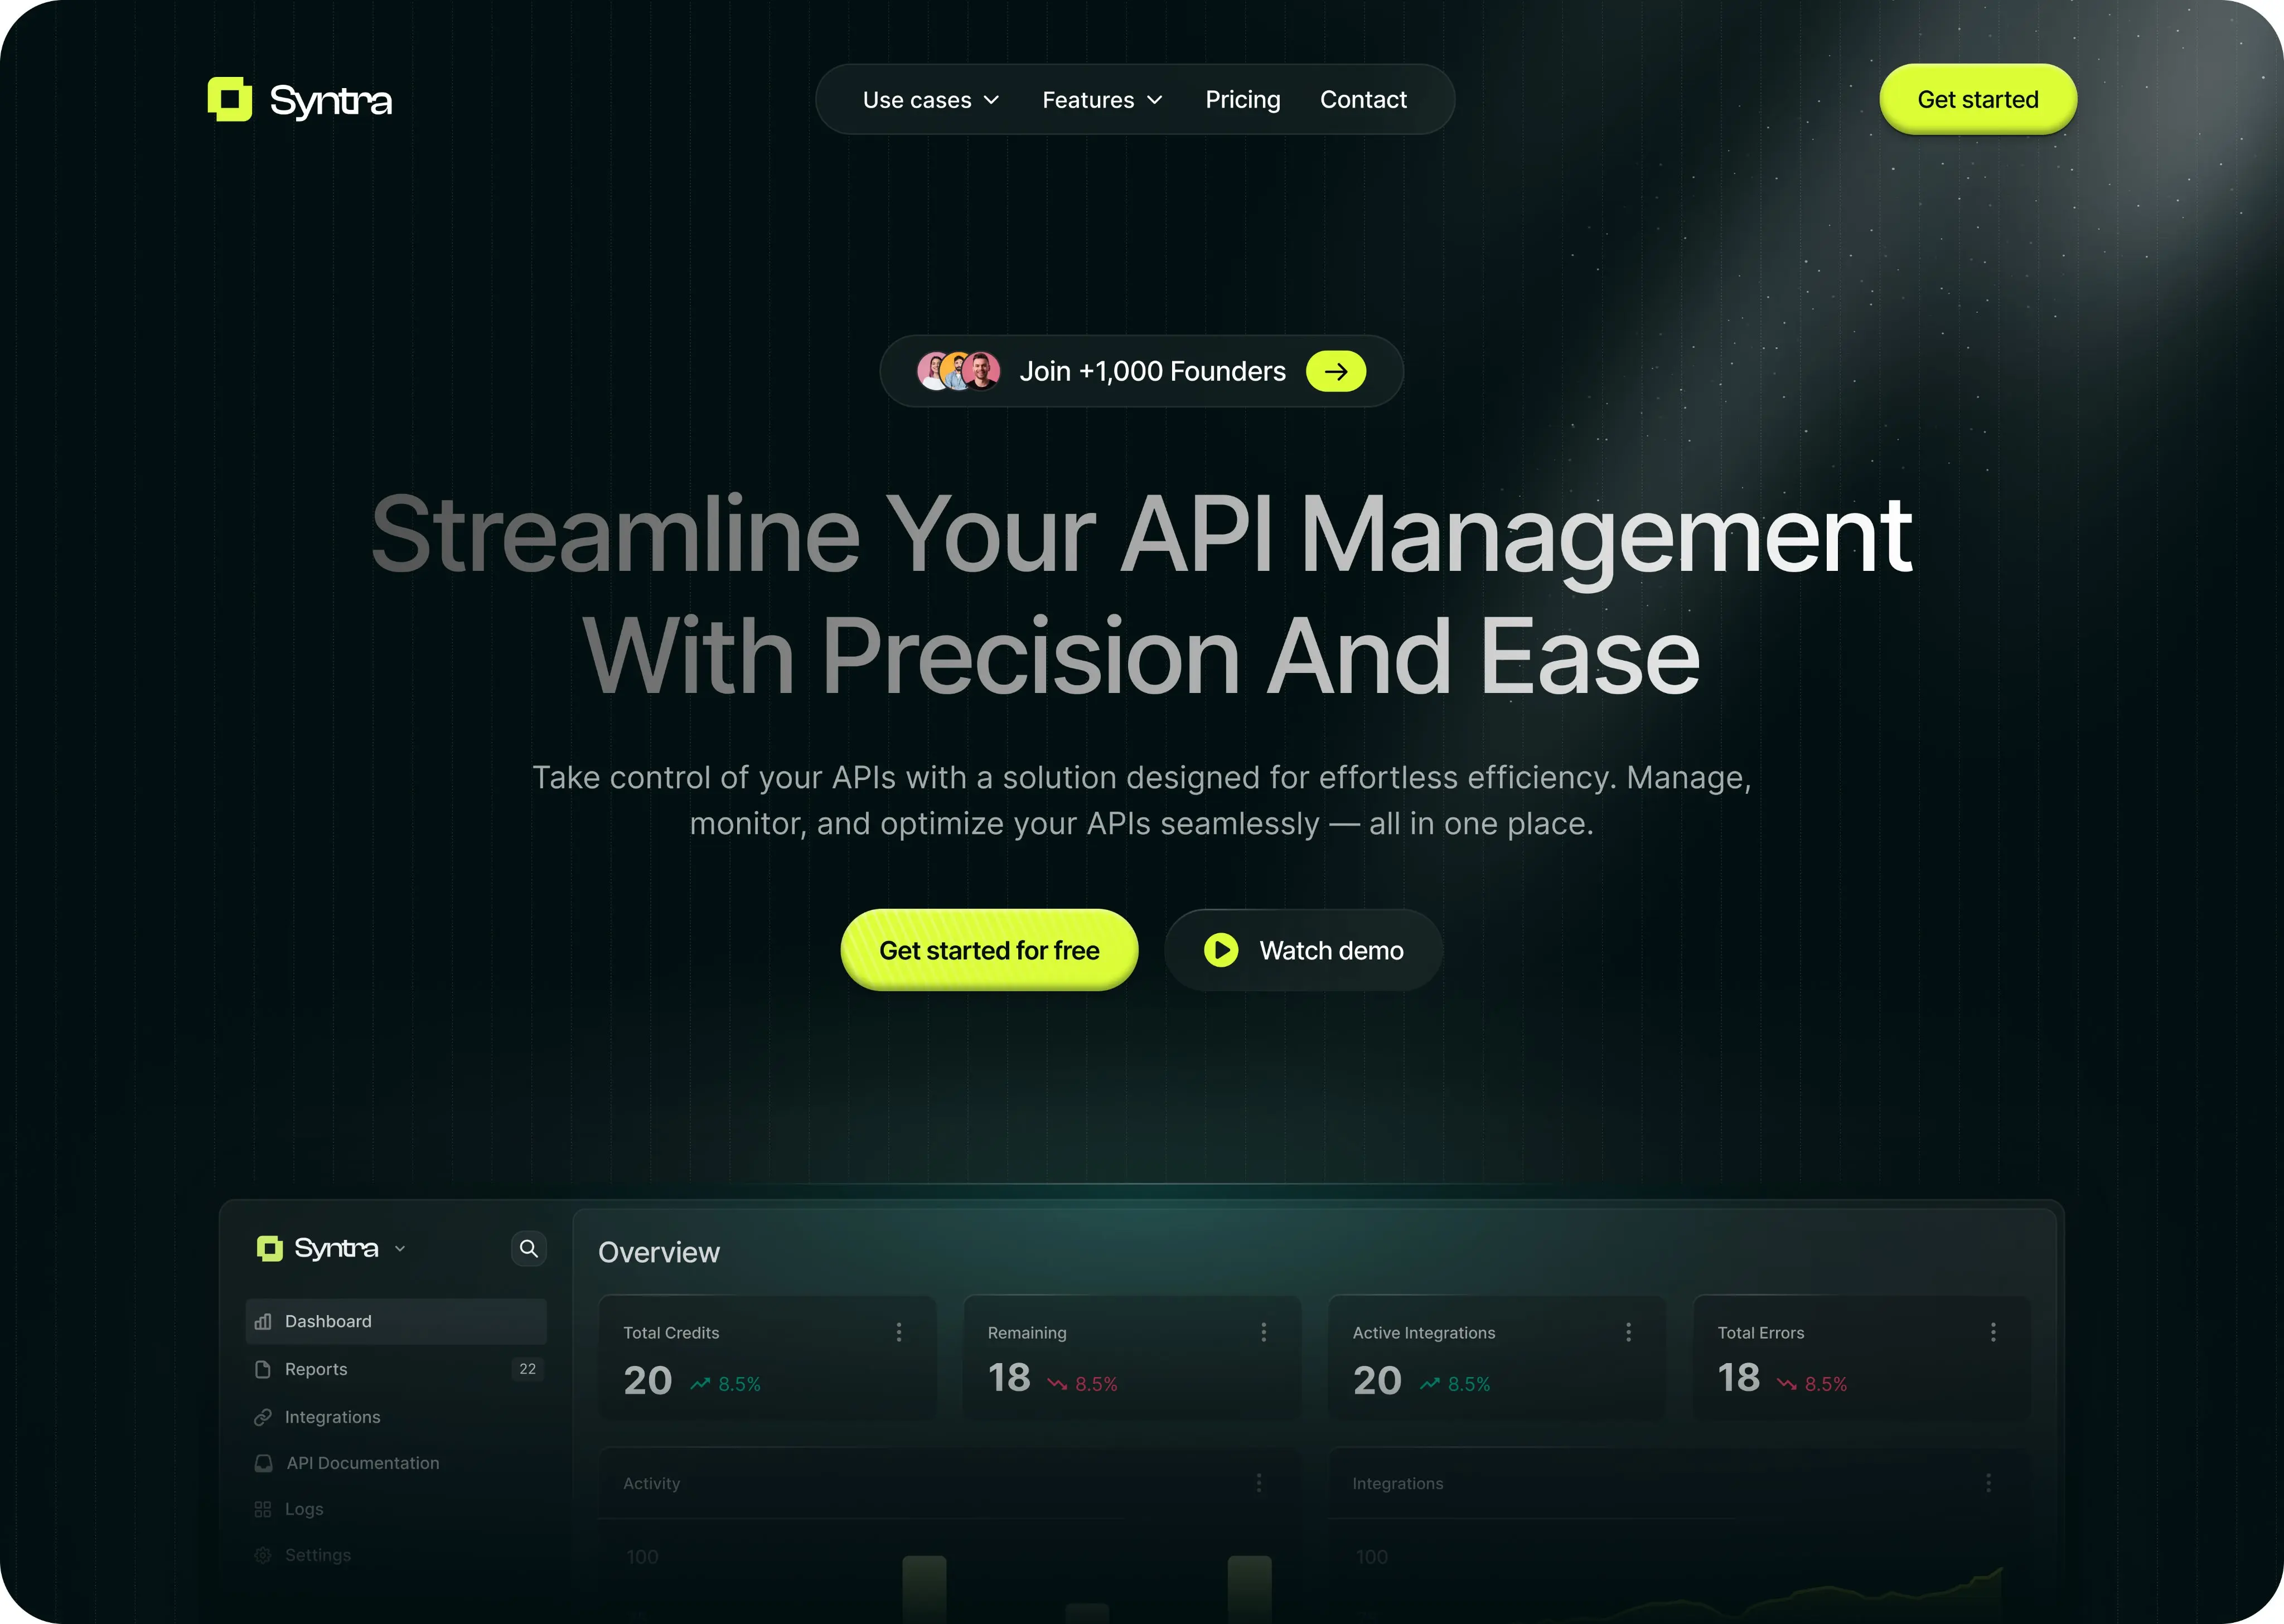The width and height of the screenshot is (2284, 1624).
Task: Click the Total Credits value 20
Action: click(x=648, y=1381)
